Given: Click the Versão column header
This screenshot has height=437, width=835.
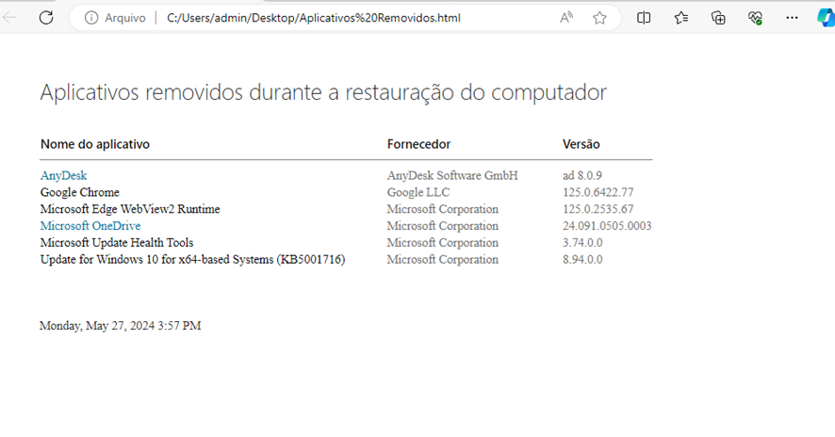Looking at the screenshot, I should tap(581, 144).
